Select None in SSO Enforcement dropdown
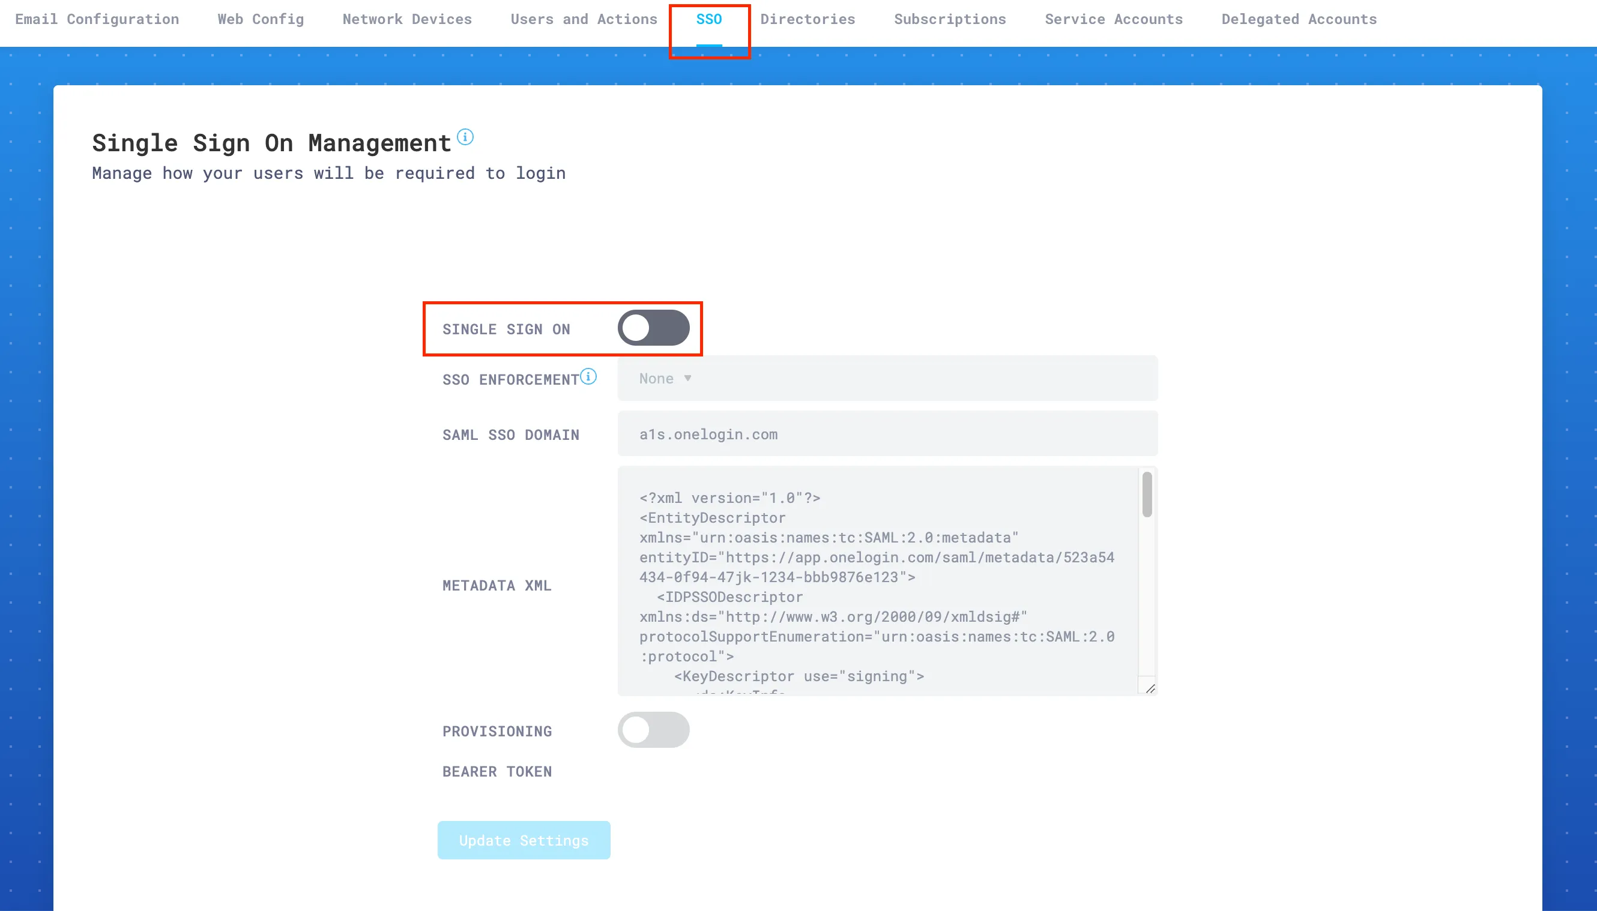 pyautogui.click(x=662, y=378)
